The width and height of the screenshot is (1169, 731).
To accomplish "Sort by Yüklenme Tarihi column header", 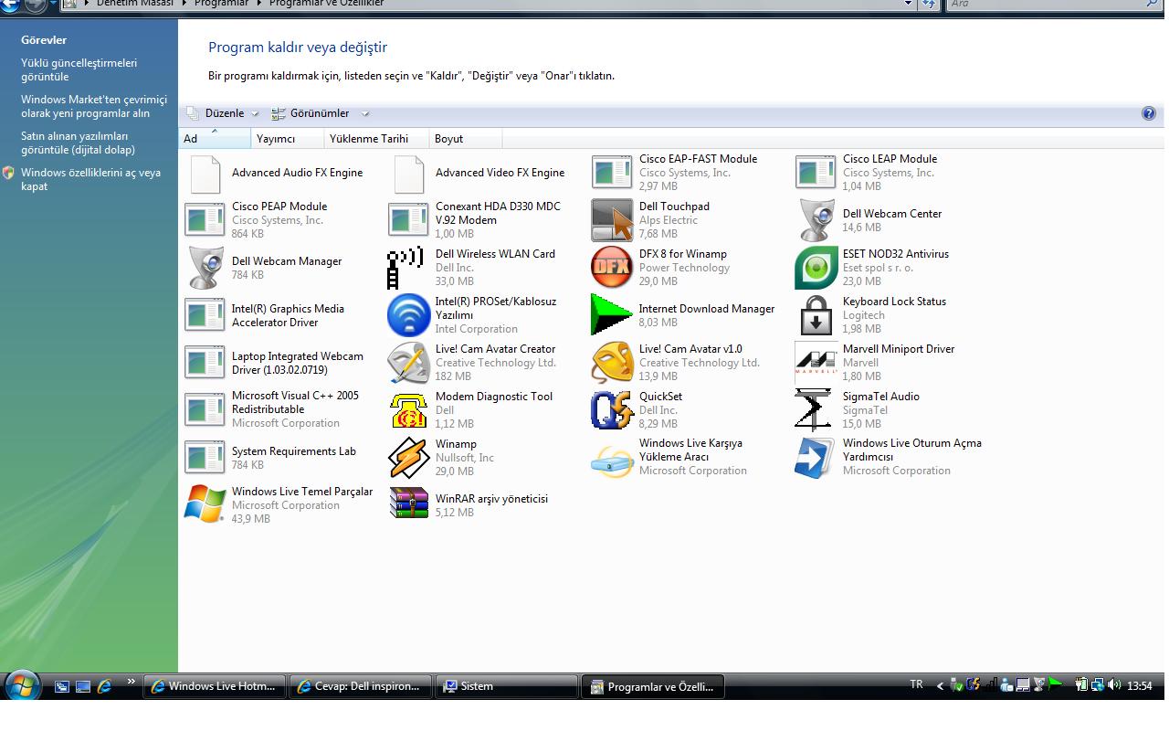I will 376,139.
